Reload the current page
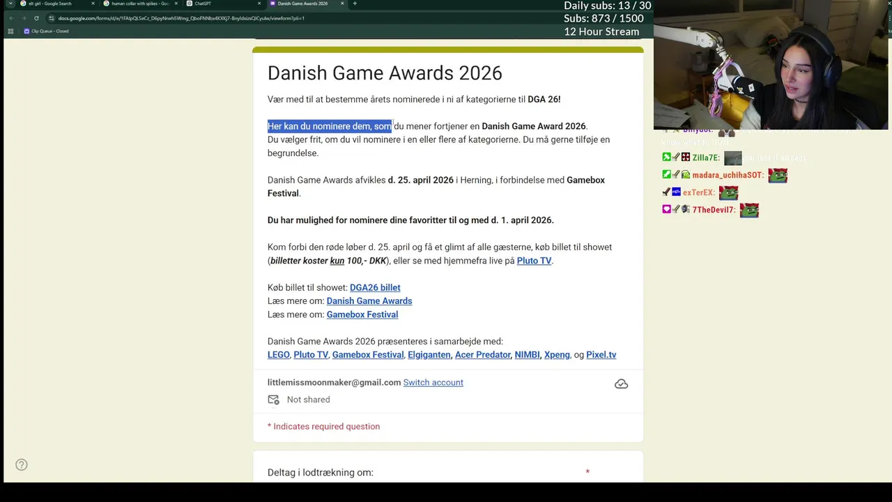 36,18
